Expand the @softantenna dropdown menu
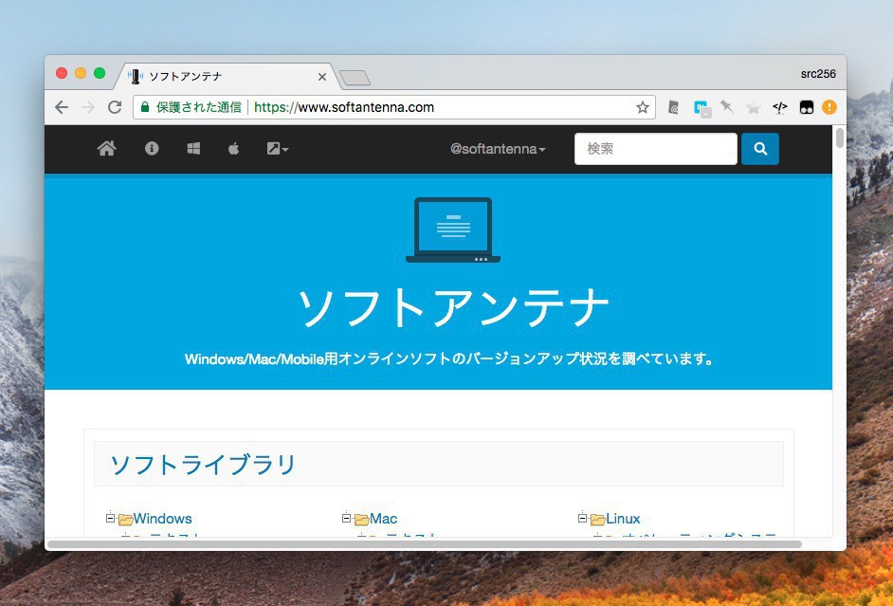The image size is (893, 606). click(x=498, y=149)
